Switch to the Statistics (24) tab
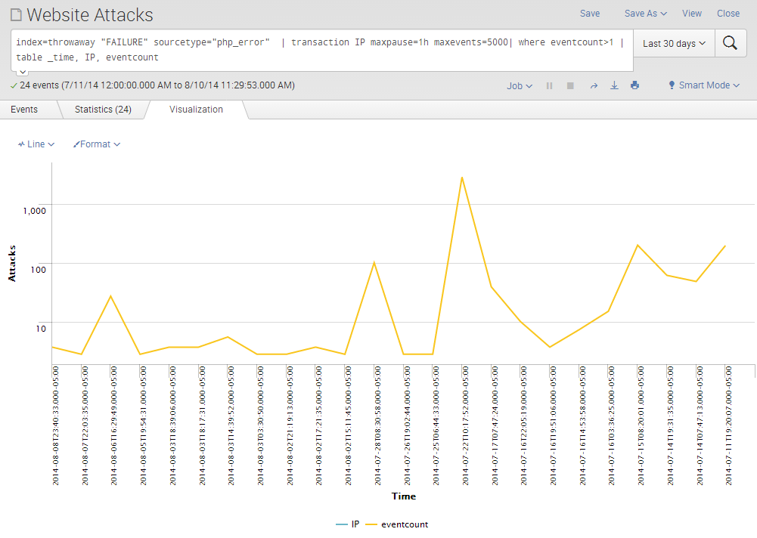The width and height of the screenshot is (757, 538). tap(103, 110)
